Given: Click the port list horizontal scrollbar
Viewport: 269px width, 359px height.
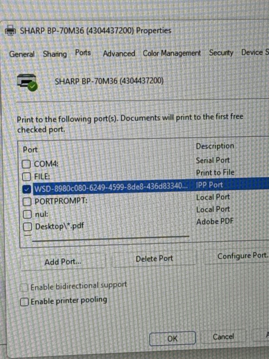Looking at the screenshot, I should (110, 238).
